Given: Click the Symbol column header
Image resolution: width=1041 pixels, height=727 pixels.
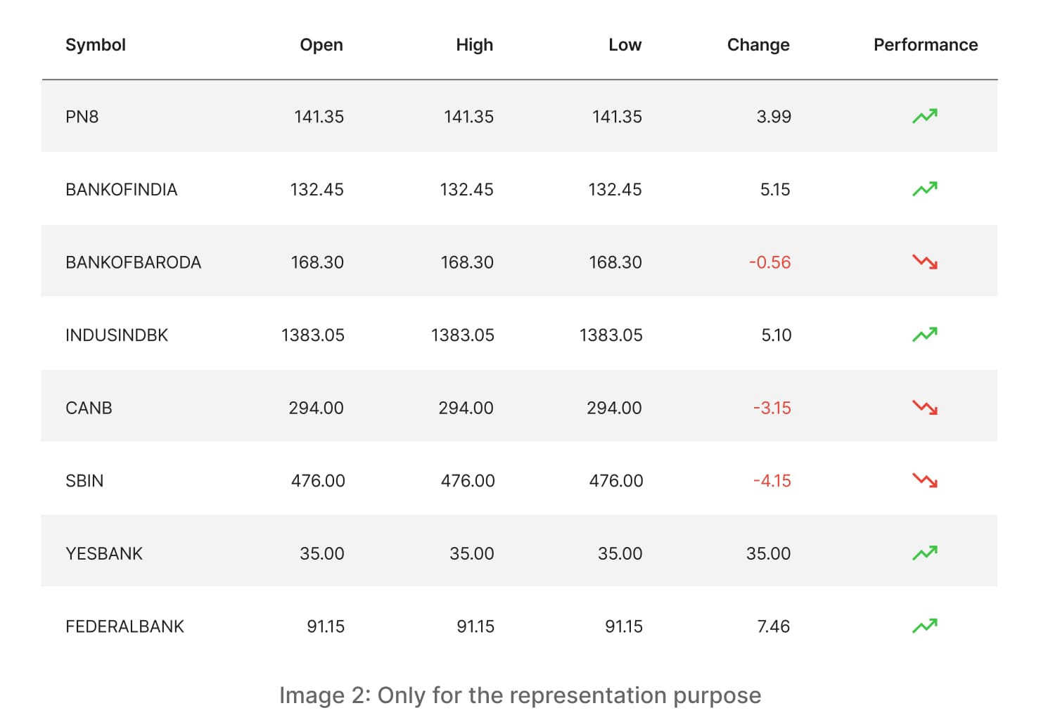Looking at the screenshot, I should click(95, 45).
